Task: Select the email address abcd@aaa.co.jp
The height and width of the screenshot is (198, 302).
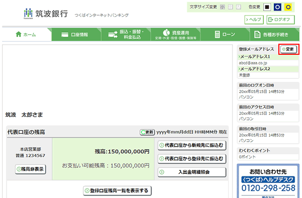Action: coord(253,63)
